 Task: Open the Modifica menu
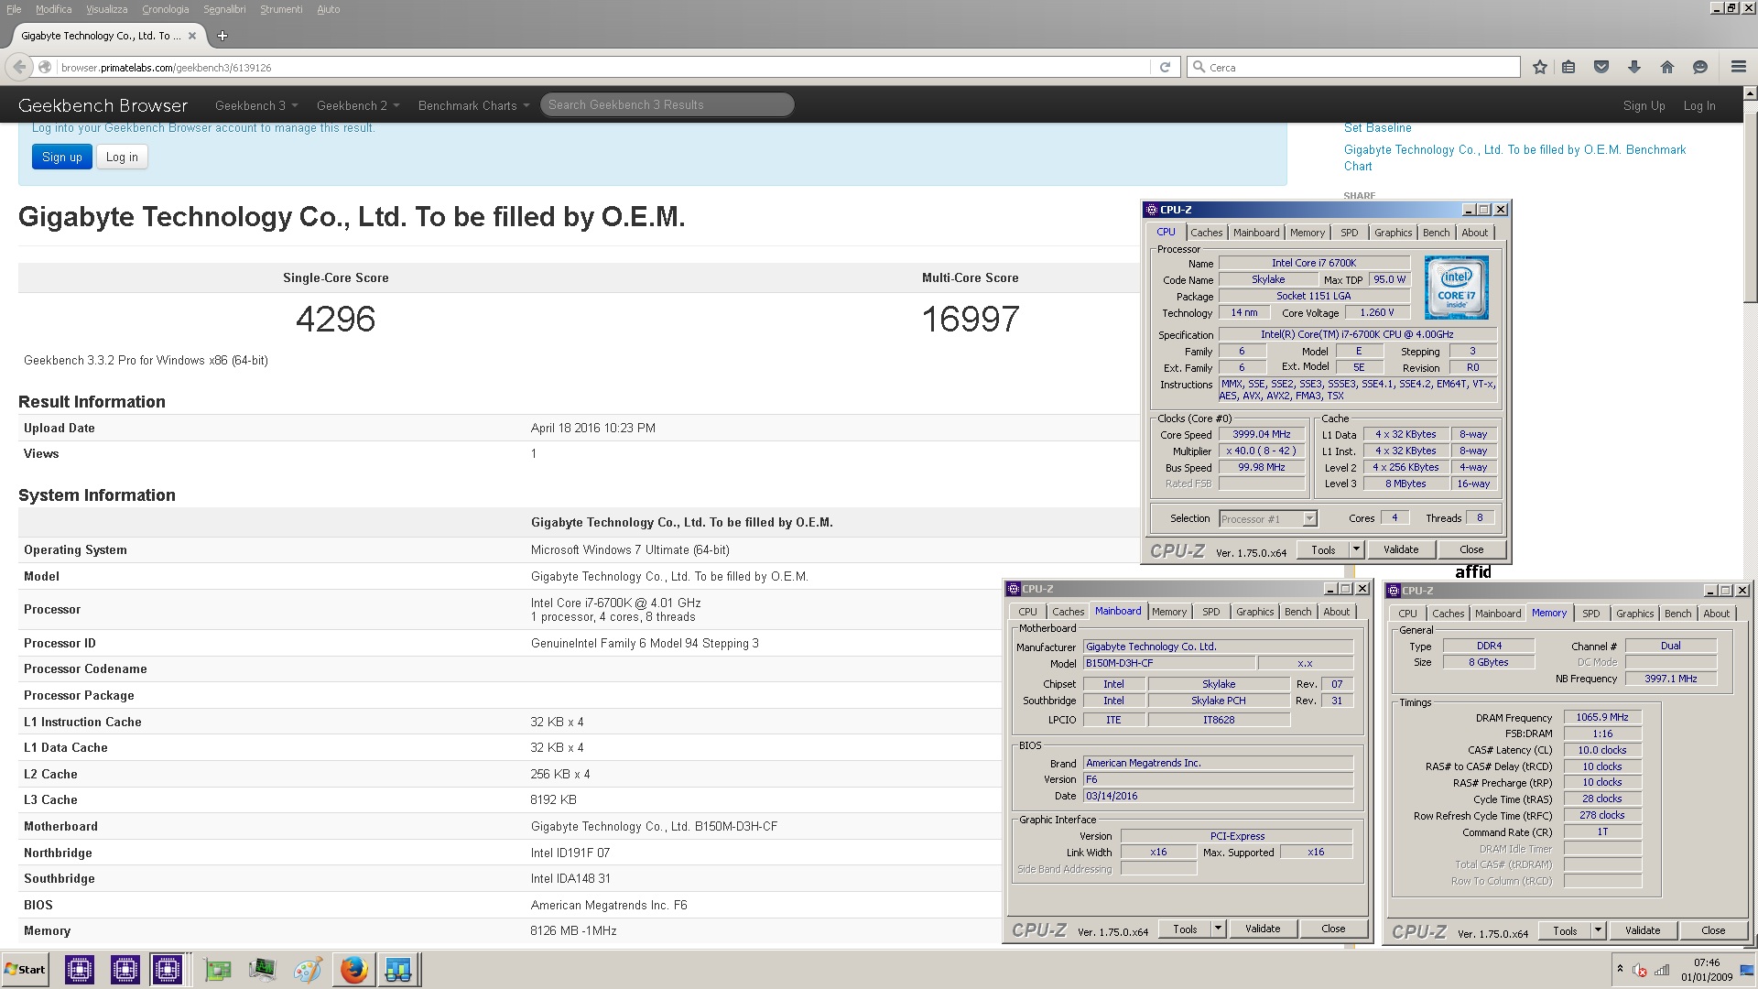point(53,9)
